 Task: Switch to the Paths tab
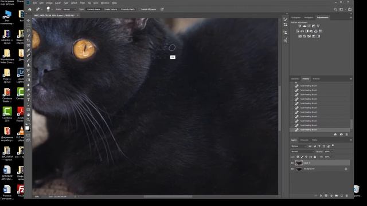(x=314, y=140)
